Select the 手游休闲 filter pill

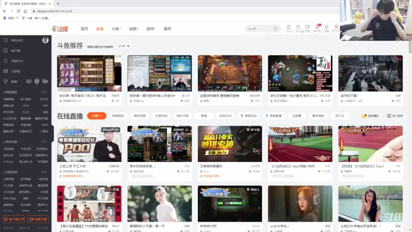[x=161, y=115]
